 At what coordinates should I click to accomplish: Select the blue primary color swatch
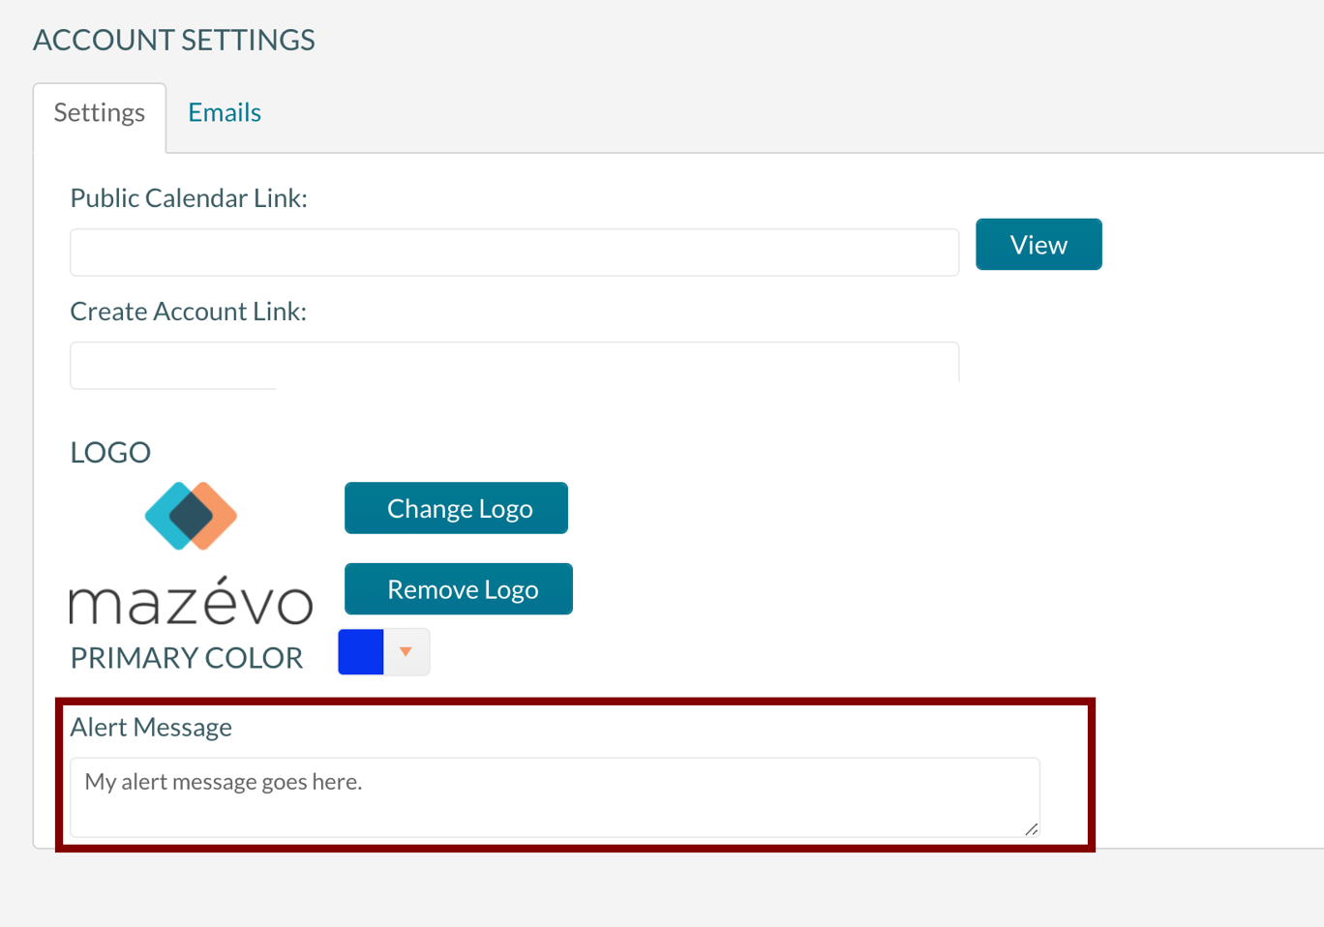(x=360, y=651)
